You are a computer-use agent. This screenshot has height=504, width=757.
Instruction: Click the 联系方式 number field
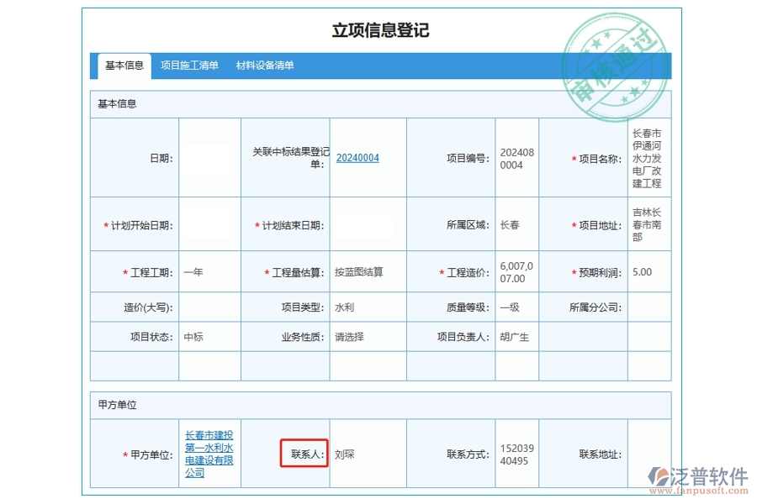click(516, 454)
